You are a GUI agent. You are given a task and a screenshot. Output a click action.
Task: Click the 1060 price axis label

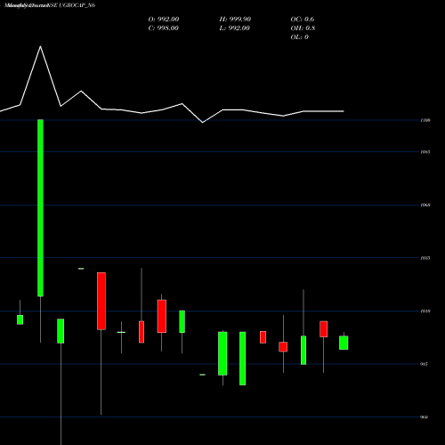[425, 205]
